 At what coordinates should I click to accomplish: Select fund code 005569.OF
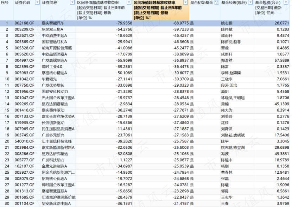[24, 42]
